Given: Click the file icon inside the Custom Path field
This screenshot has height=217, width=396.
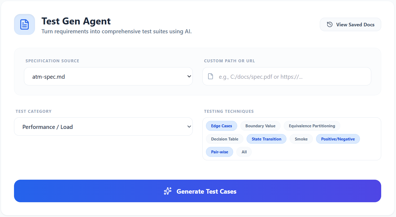Looking at the screenshot, I should [210, 76].
